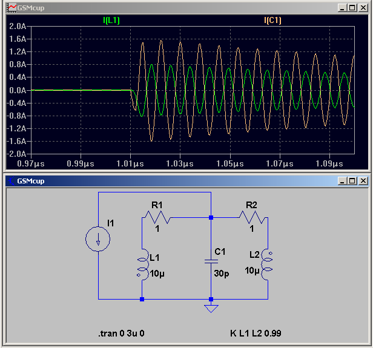
Task: Click the orange I(C1) trace label
Action: pos(272,20)
